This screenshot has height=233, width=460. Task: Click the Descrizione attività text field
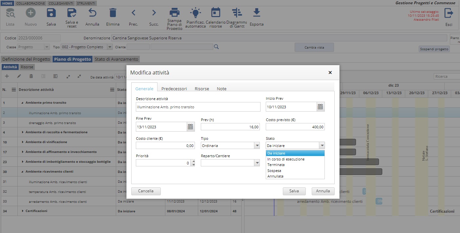[x=198, y=107]
